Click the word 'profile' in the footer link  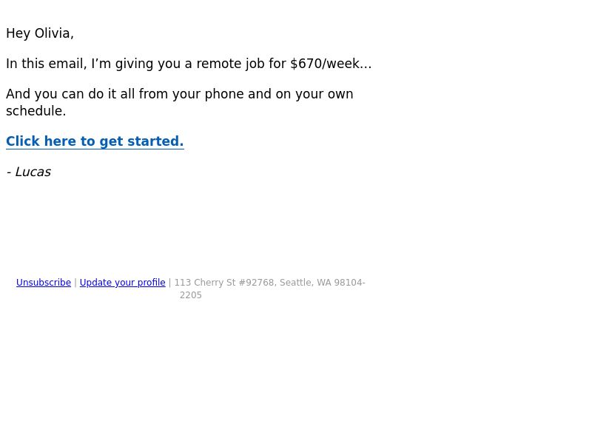[x=152, y=283]
